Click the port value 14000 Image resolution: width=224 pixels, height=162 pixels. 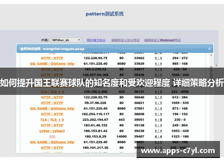coord(121,136)
